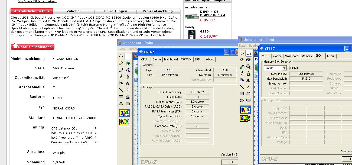Pick Curve tool in Paint beside CPU-Z Memory window
The image size is (352, 165).
[128, 90]
